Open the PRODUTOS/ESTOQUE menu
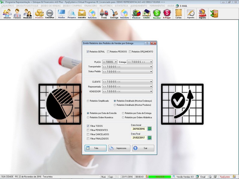Viewport: 239px width, 179px height. pyautogui.click(x=27, y=6)
